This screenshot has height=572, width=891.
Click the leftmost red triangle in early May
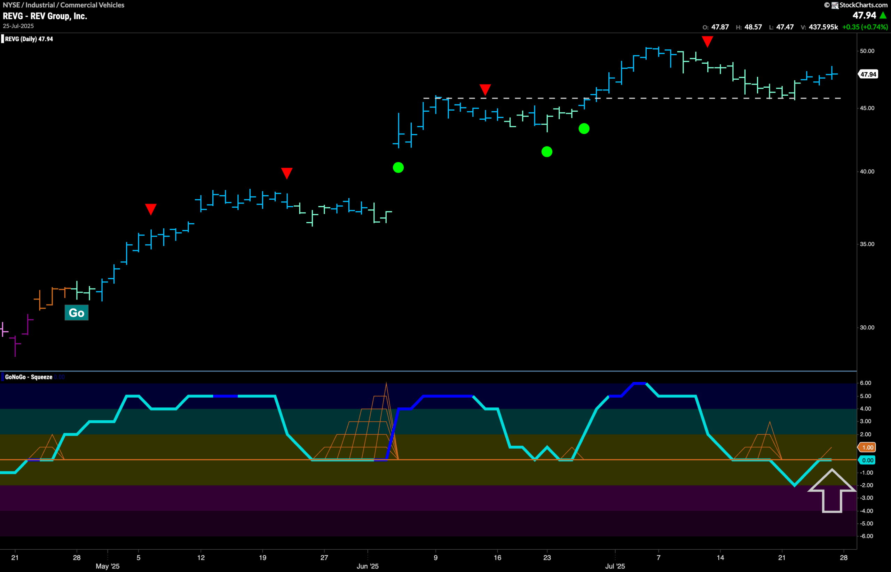pyautogui.click(x=150, y=209)
